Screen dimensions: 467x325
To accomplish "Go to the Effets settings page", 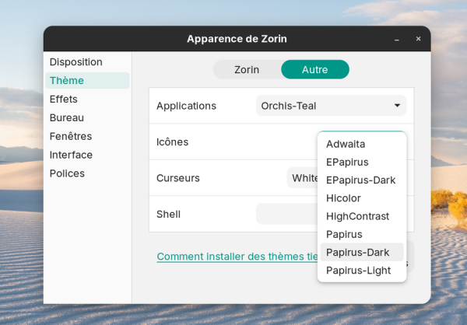I will (x=64, y=99).
